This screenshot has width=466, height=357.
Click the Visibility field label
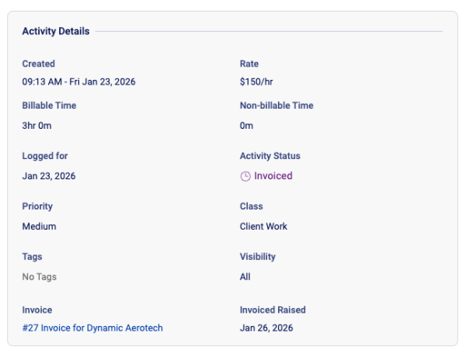pos(257,257)
